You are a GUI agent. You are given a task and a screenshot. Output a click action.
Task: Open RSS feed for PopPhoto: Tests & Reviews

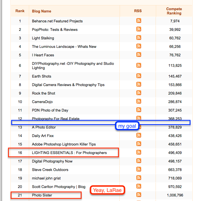pos(139,29)
